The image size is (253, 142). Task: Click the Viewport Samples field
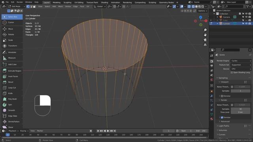(x=240, y=91)
